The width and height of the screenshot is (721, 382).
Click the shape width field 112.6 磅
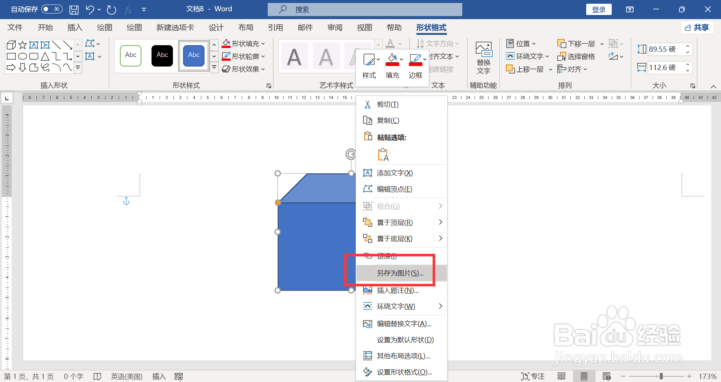tap(665, 67)
